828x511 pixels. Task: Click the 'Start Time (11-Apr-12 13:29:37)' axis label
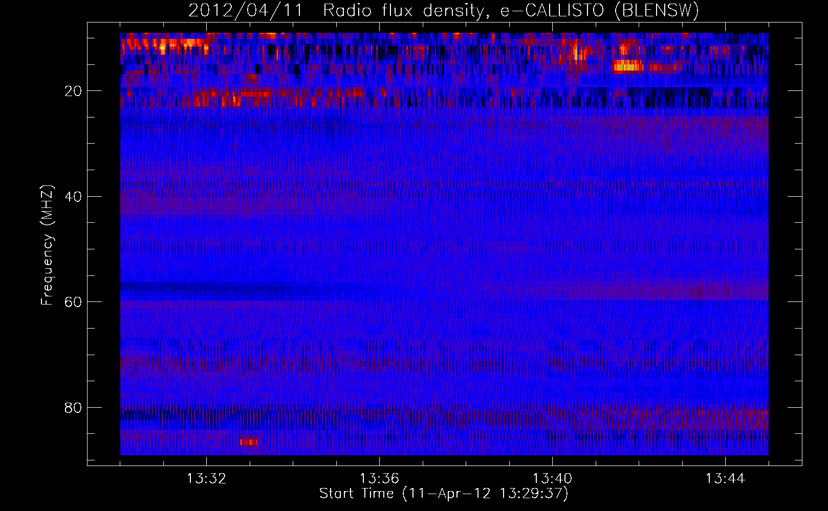point(444,494)
